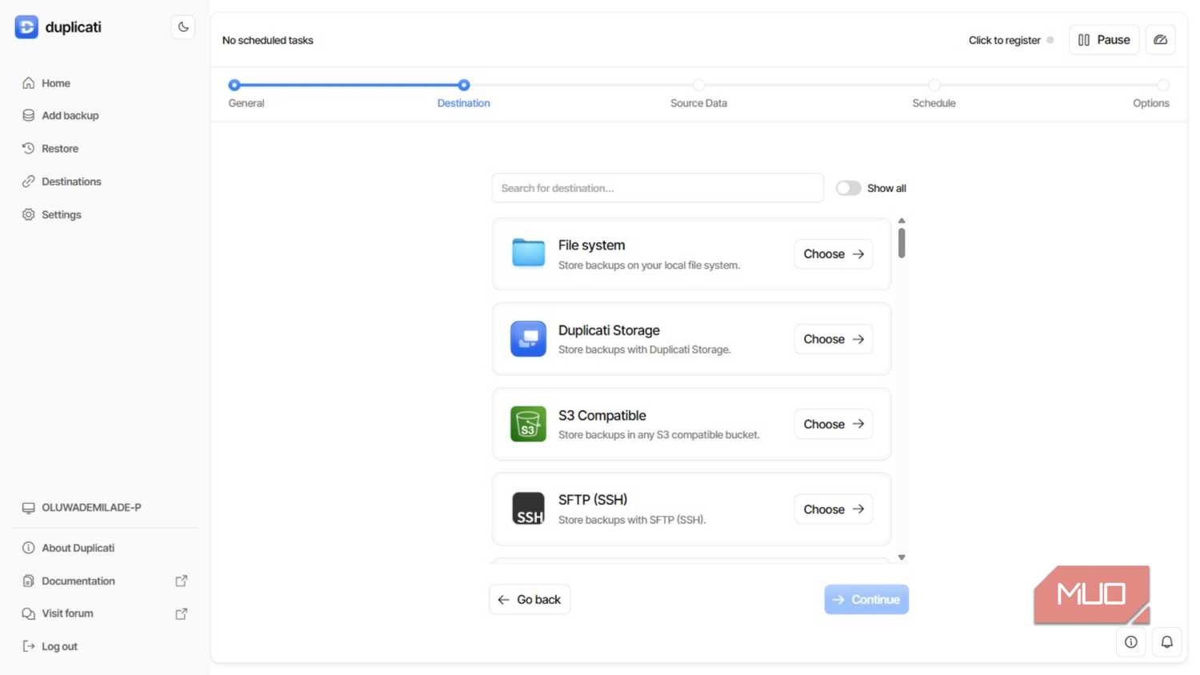Click the Go back button
Screen dimensions: 1200x675
[530, 600]
